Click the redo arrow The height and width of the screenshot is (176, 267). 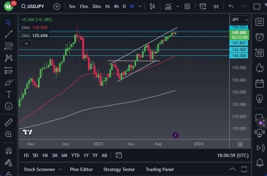click(x=244, y=7)
